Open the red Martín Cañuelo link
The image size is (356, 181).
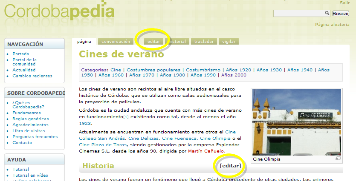[206, 151]
